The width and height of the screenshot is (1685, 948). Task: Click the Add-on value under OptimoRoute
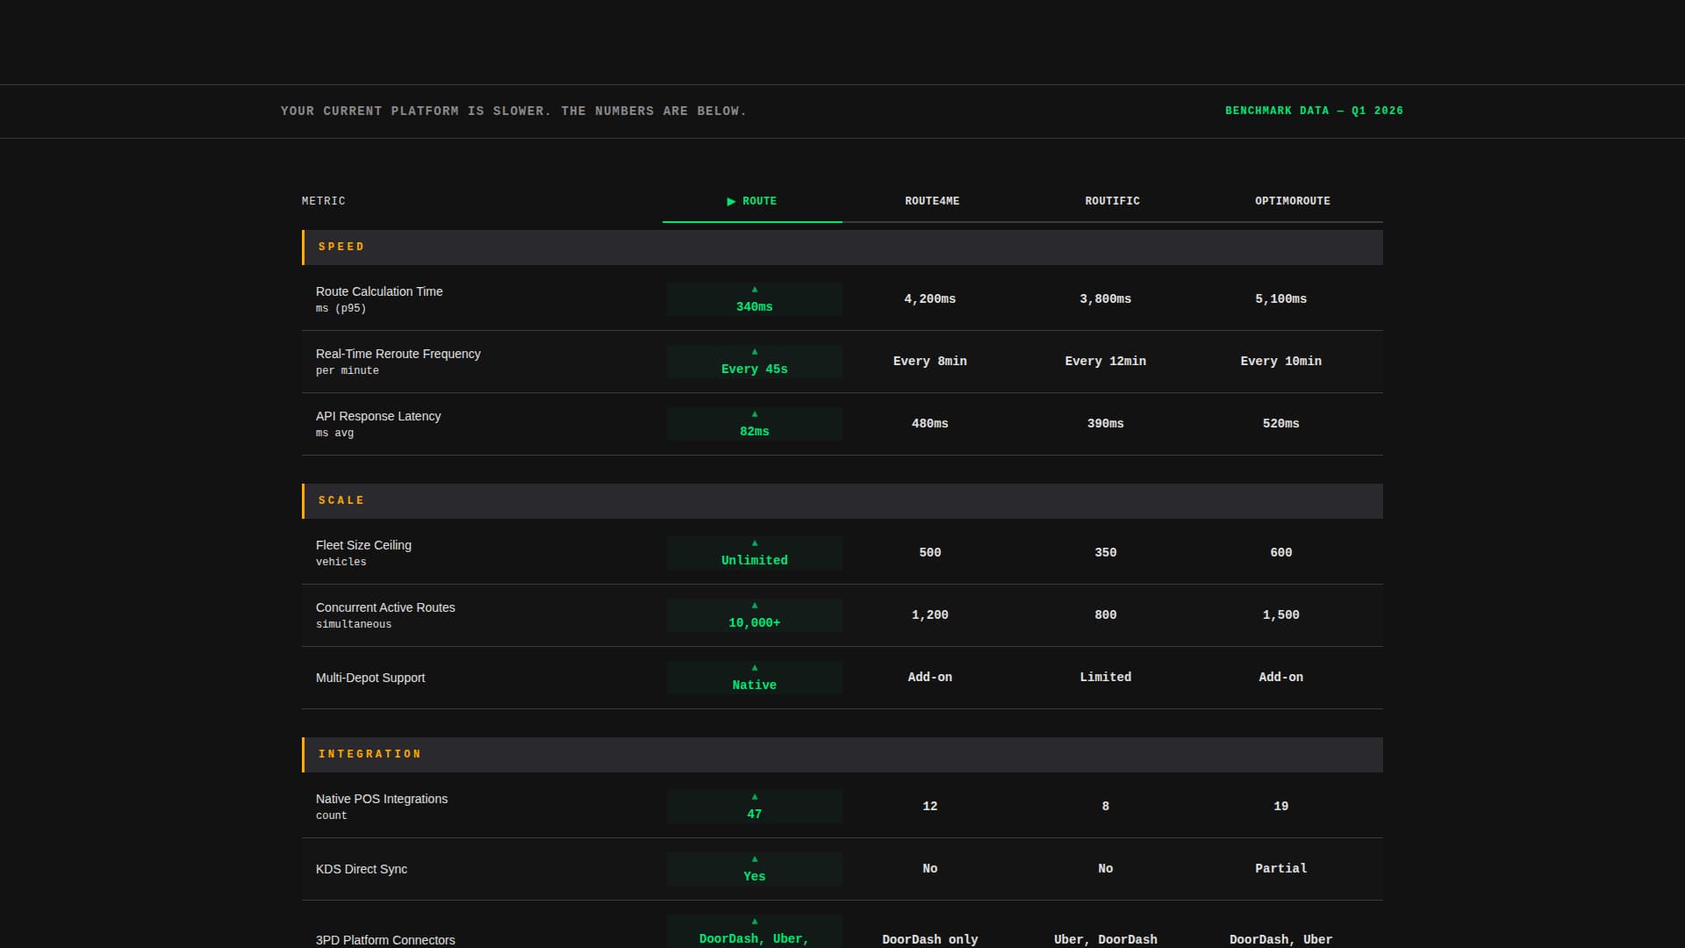point(1281,678)
